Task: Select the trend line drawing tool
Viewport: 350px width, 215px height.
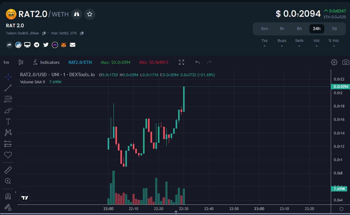Action: [8, 88]
